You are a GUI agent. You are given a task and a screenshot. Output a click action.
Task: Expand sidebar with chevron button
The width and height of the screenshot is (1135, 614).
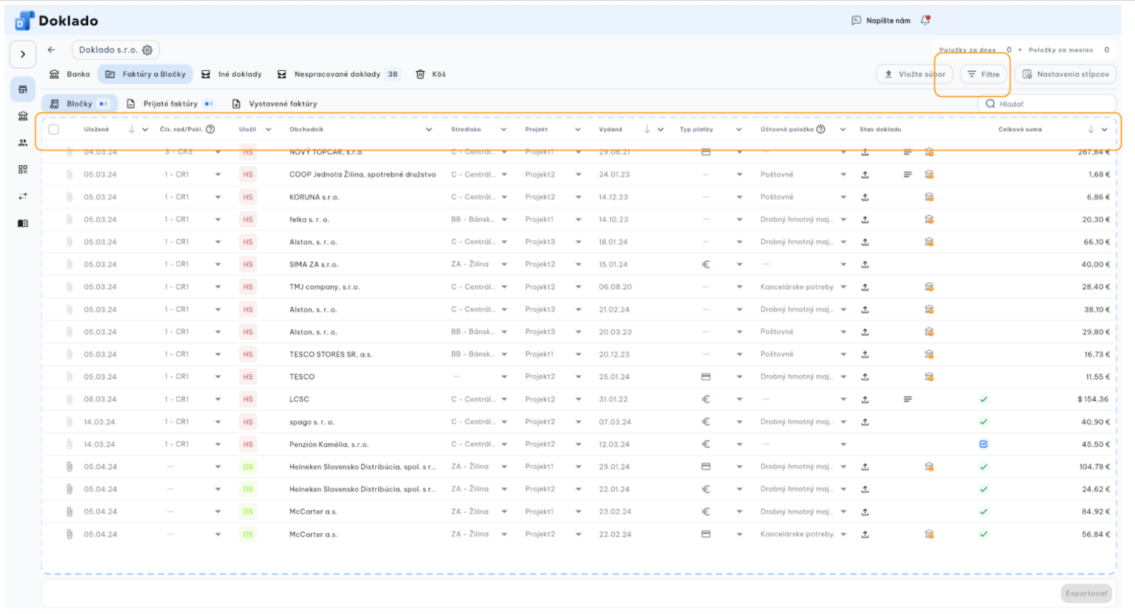point(23,54)
